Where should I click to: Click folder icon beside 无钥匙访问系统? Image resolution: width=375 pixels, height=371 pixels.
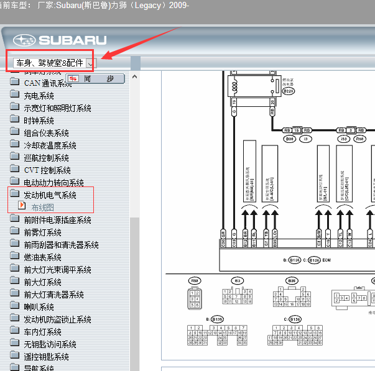tap(15, 342)
